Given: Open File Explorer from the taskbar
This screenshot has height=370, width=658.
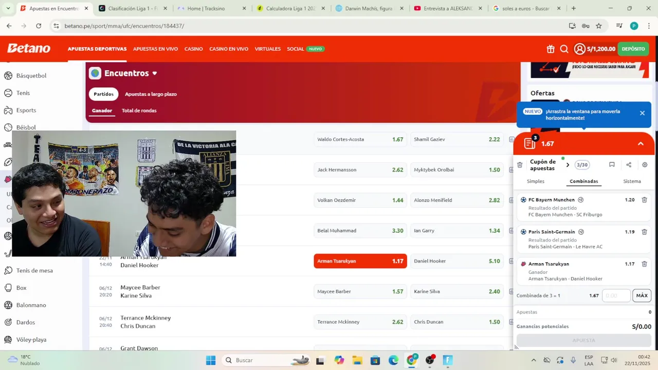Looking at the screenshot, I should (357, 360).
